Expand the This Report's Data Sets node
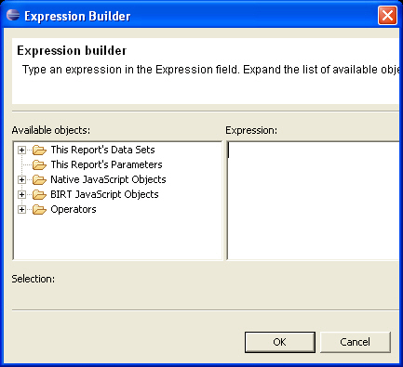This screenshot has width=403, height=367. pyautogui.click(x=21, y=151)
